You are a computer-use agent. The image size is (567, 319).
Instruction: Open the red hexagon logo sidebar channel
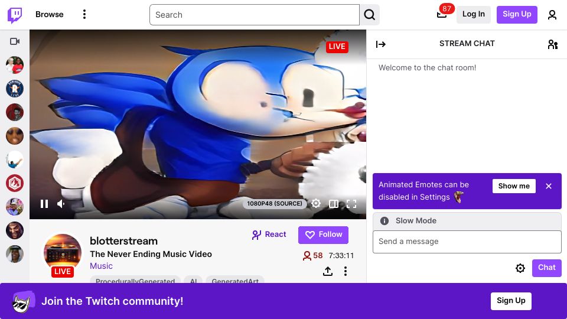click(15, 183)
